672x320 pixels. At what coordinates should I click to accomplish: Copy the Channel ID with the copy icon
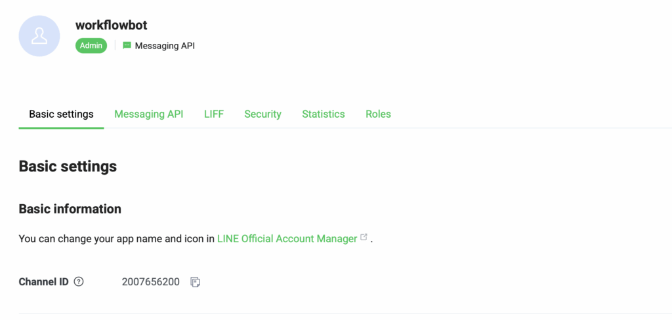click(196, 282)
